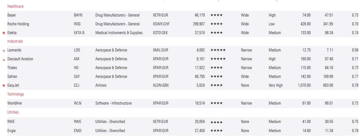Image resolution: width=363 pixels, height=137 pixels.
Task: Click the up arrow icon beside Leonardo
Action: pyautogui.click(x=4, y=51)
